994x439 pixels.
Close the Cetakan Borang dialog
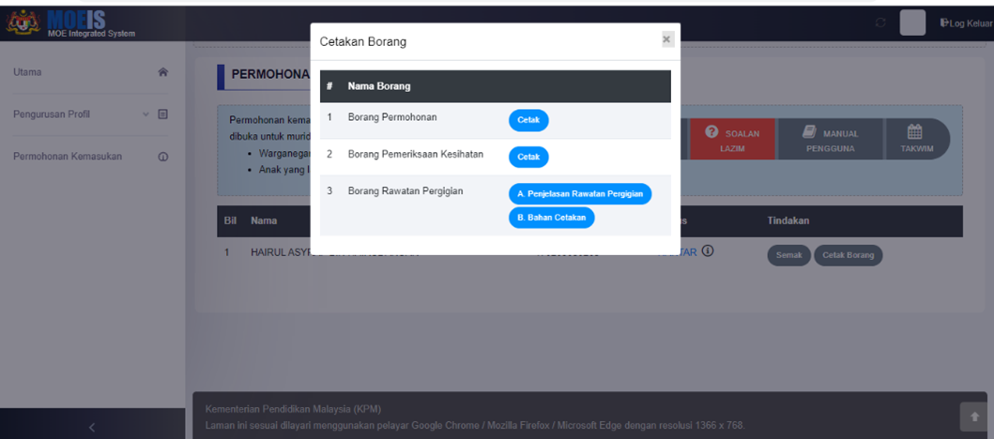(666, 39)
